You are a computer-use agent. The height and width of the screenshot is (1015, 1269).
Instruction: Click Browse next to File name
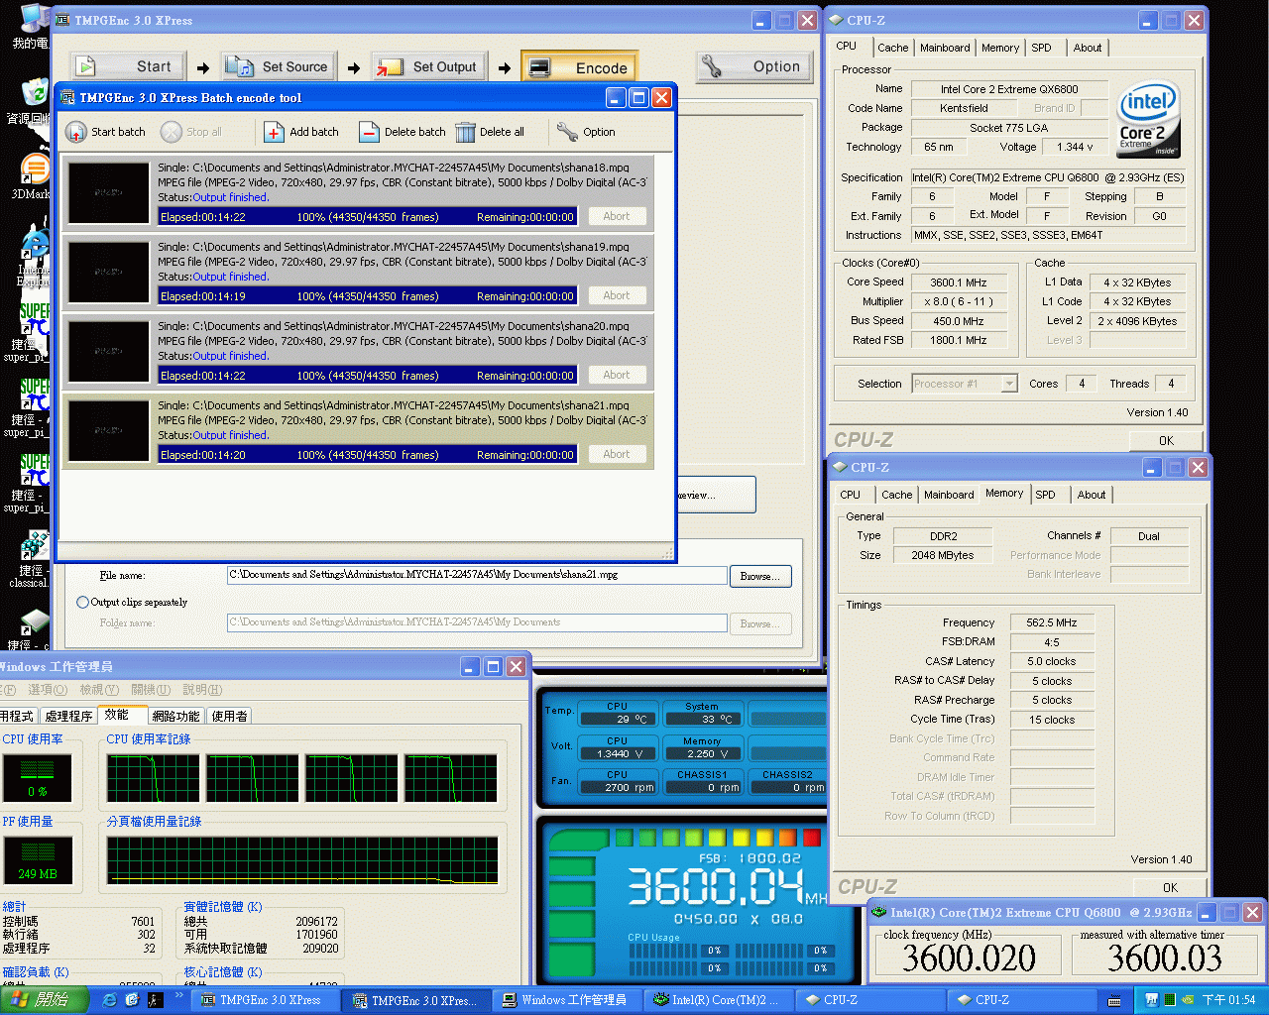click(760, 576)
